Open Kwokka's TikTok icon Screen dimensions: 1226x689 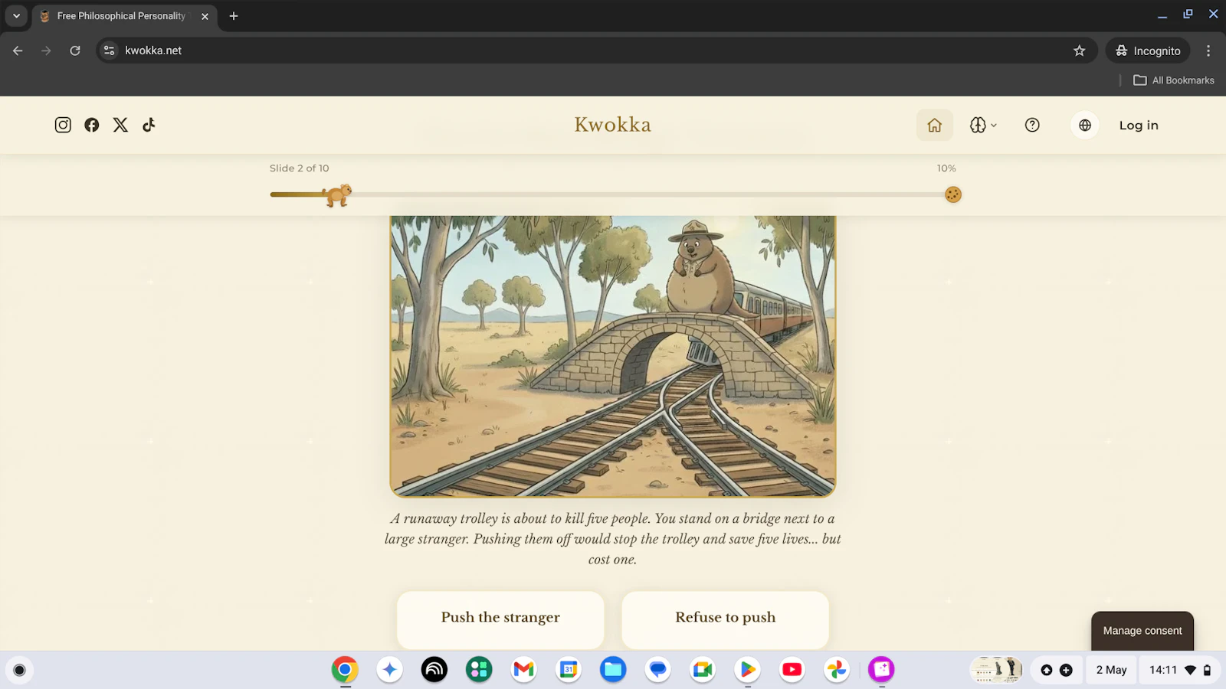tap(149, 125)
